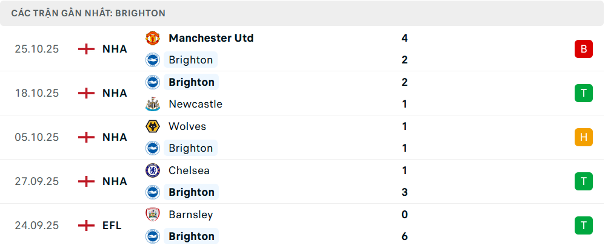The width and height of the screenshot is (608, 246).
Task: Open the Barnsley team link
Action: [x=191, y=215]
